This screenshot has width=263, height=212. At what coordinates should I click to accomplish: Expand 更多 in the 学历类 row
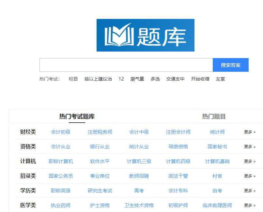pyautogui.click(x=250, y=191)
